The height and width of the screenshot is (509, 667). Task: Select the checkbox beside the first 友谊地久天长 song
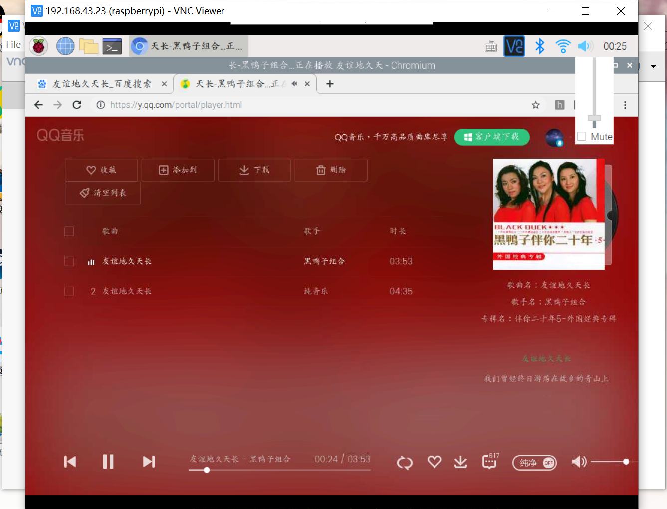point(69,261)
